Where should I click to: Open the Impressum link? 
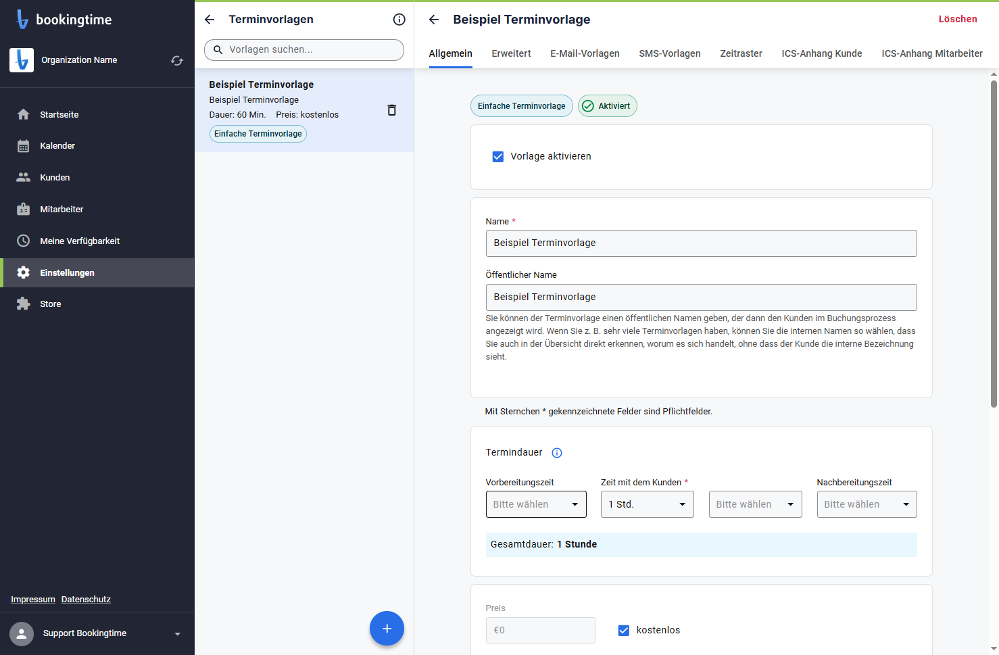pos(33,600)
